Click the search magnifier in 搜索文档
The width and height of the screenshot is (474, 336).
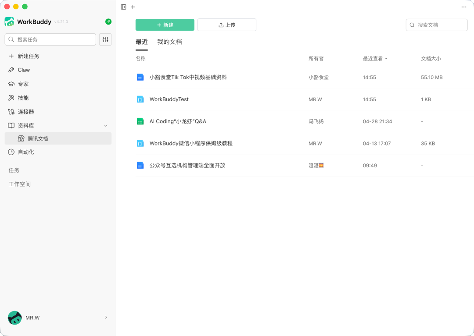[412, 25]
